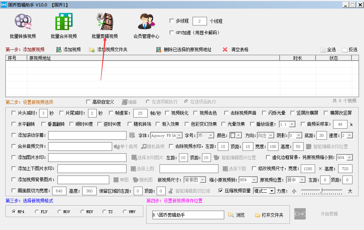
Task: Open the 阴影 dropdown
Action: click(299, 135)
